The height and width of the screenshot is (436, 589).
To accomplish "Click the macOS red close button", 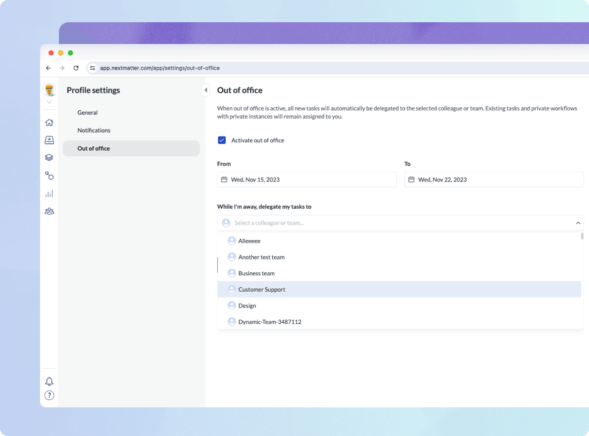I will click(51, 53).
